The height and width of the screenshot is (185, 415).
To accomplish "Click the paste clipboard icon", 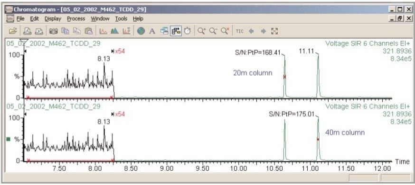I will coord(88,31).
